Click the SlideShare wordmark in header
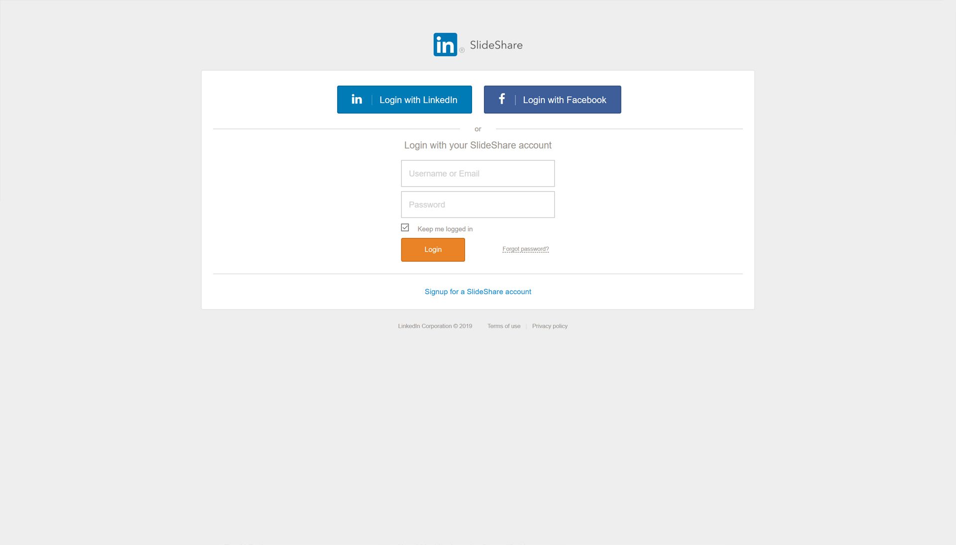 point(496,45)
